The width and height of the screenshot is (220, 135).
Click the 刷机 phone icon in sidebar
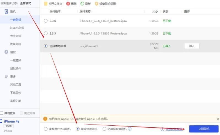6,12
